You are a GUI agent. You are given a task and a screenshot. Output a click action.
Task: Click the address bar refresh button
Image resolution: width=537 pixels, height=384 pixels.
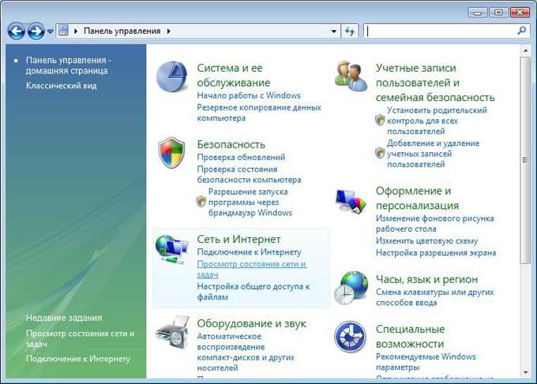pyautogui.click(x=351, y=32)
